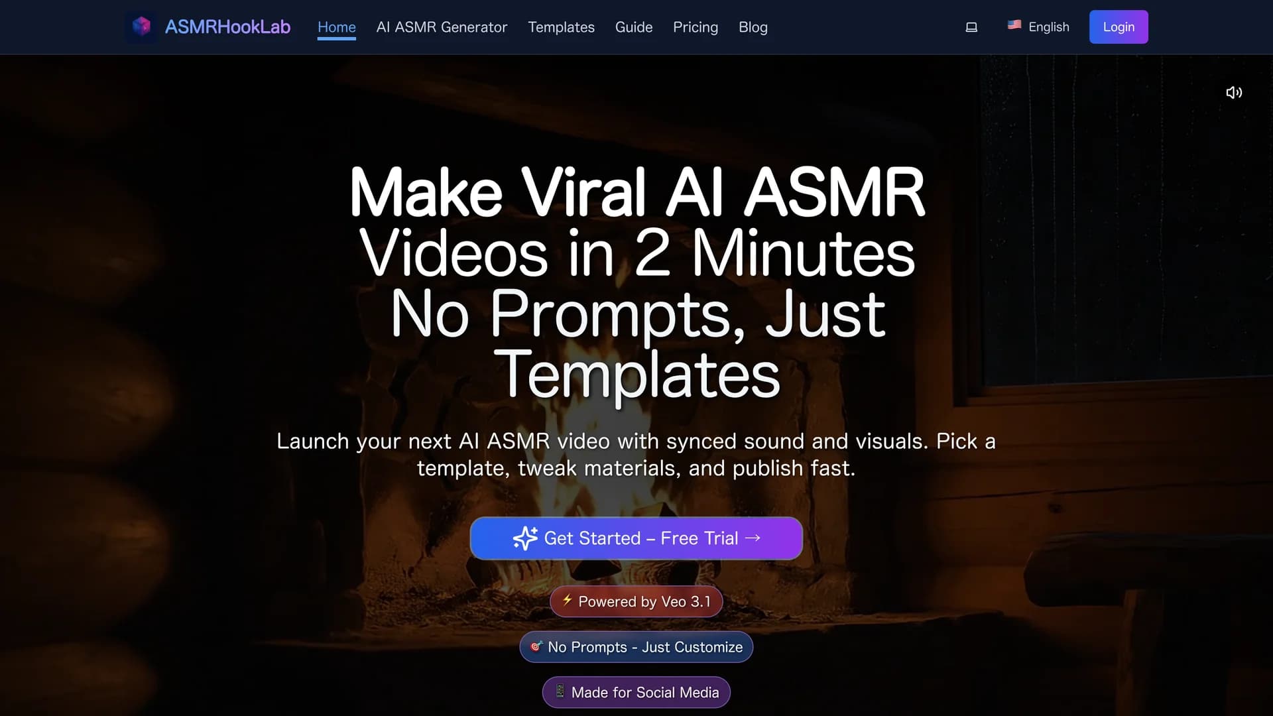Click the sparkle icon on Get Started

526,538
